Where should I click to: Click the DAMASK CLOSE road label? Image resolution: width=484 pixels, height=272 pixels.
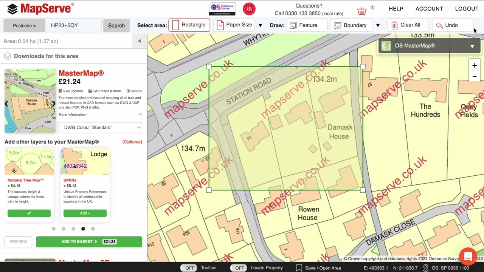tap(390, 232)
